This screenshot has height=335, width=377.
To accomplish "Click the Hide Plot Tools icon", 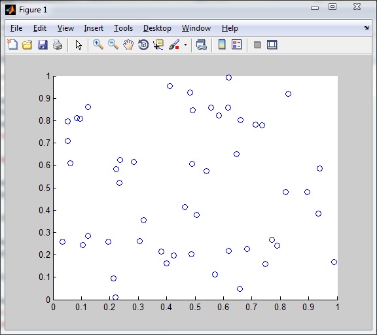I will click(x=257, y=44).
